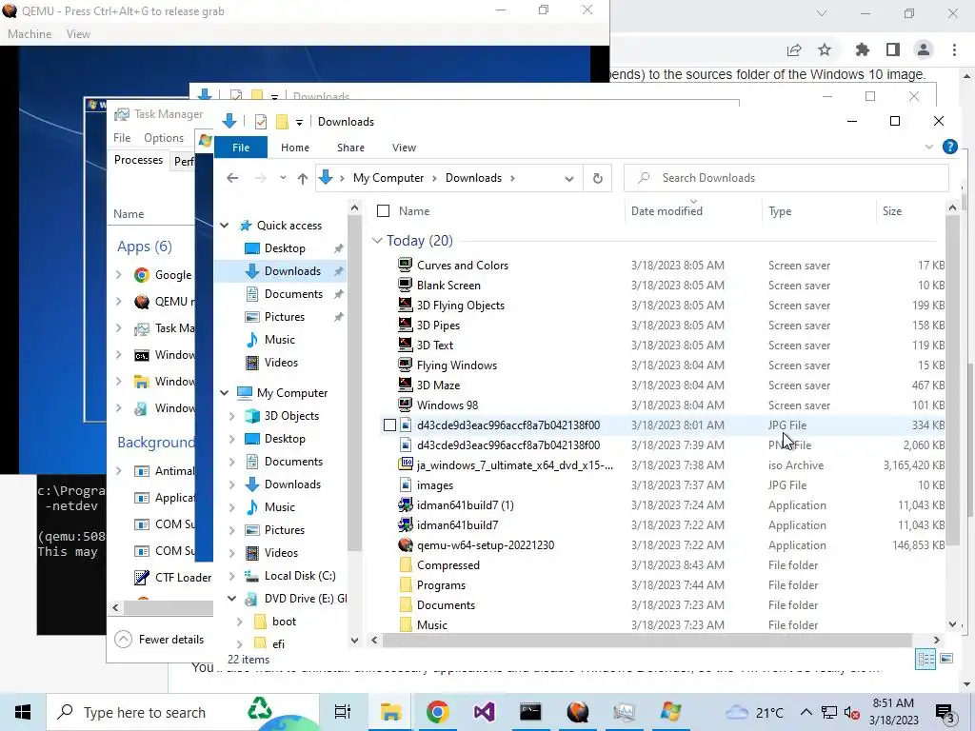Open the File ribbon tab
The width and height of the screenshot is (975, 731).
pos(241,148)
